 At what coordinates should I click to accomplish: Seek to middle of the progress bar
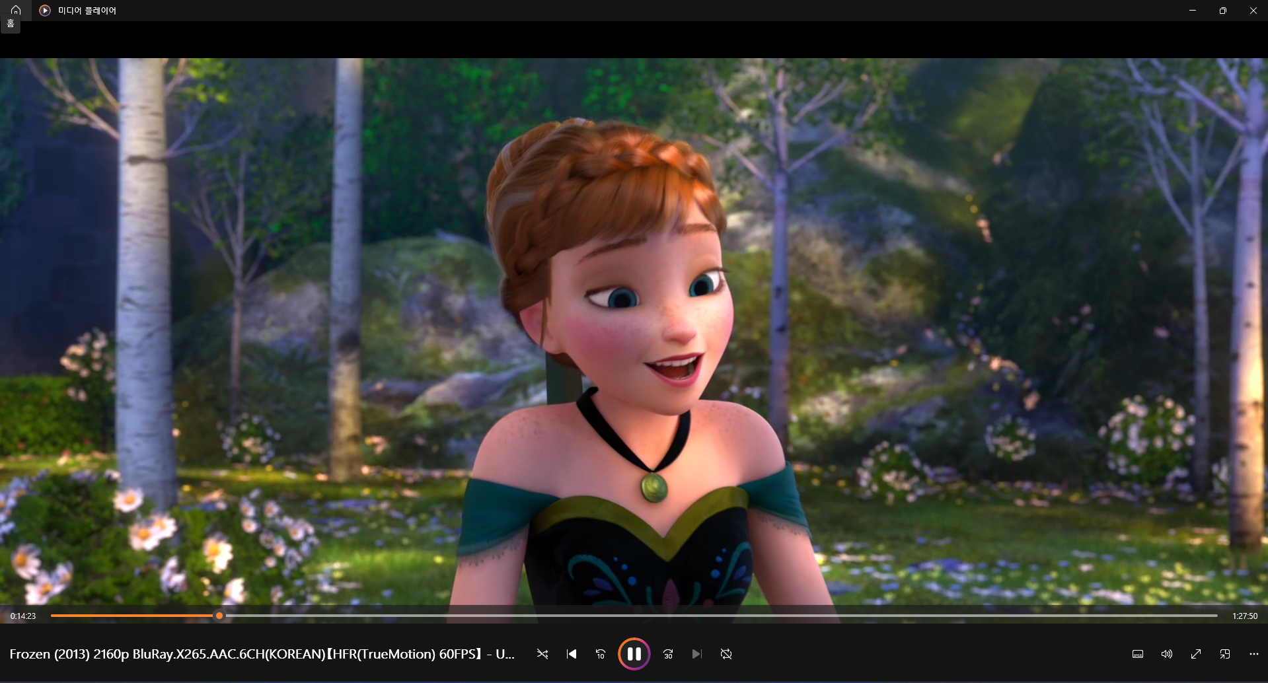(x=634, y=616)
